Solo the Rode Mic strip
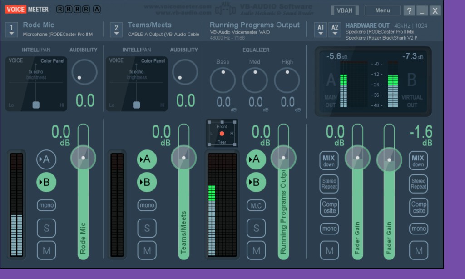 click(46, 228)
